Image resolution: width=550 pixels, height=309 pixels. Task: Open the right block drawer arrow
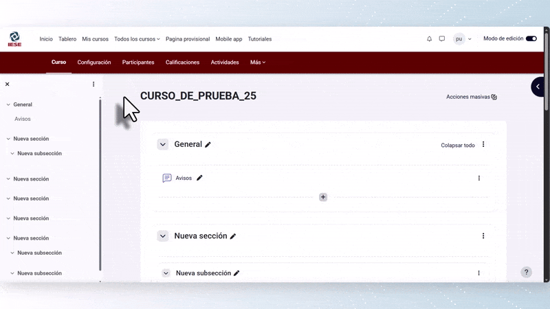pos(538,87)
